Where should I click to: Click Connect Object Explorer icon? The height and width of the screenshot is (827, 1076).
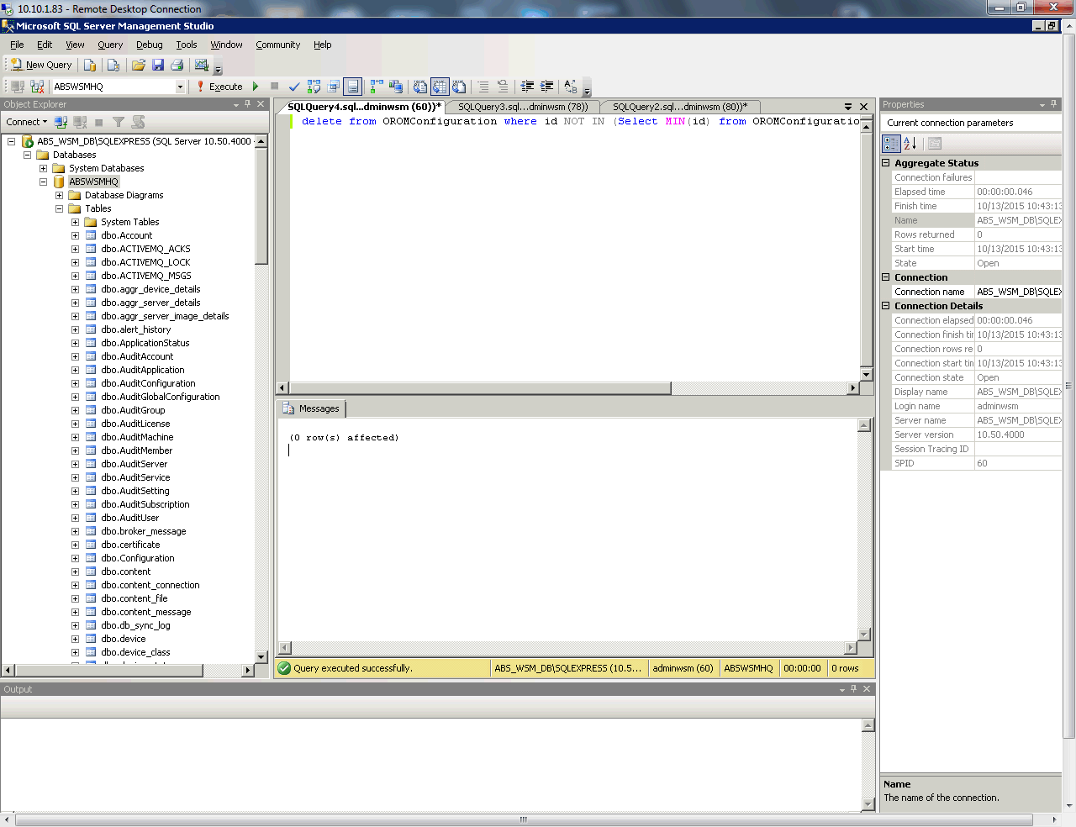[x=61, y=122]
